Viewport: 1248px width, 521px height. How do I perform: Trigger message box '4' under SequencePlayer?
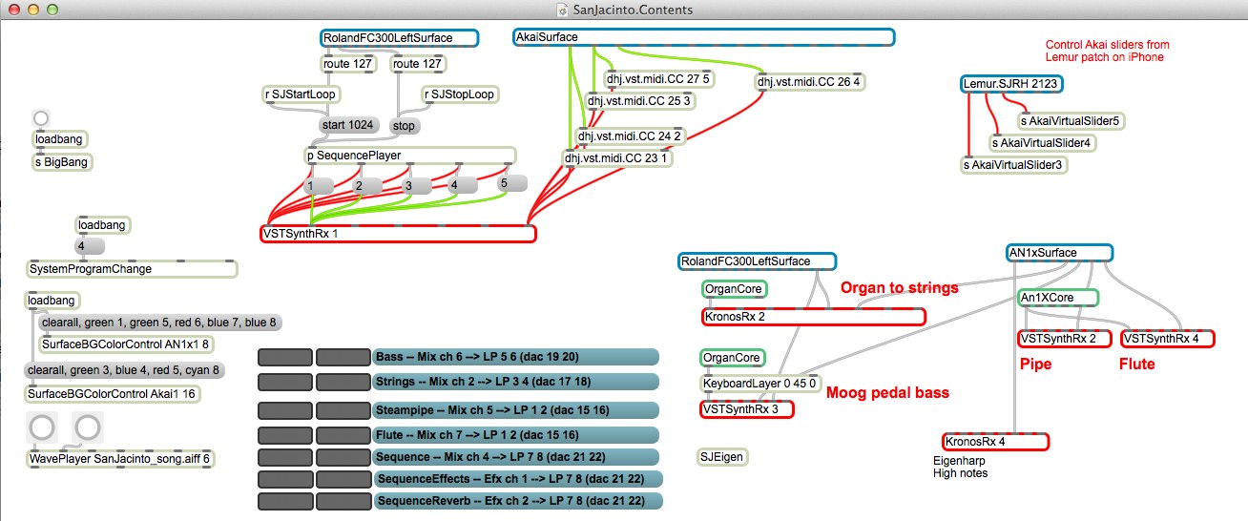point(464,186)
